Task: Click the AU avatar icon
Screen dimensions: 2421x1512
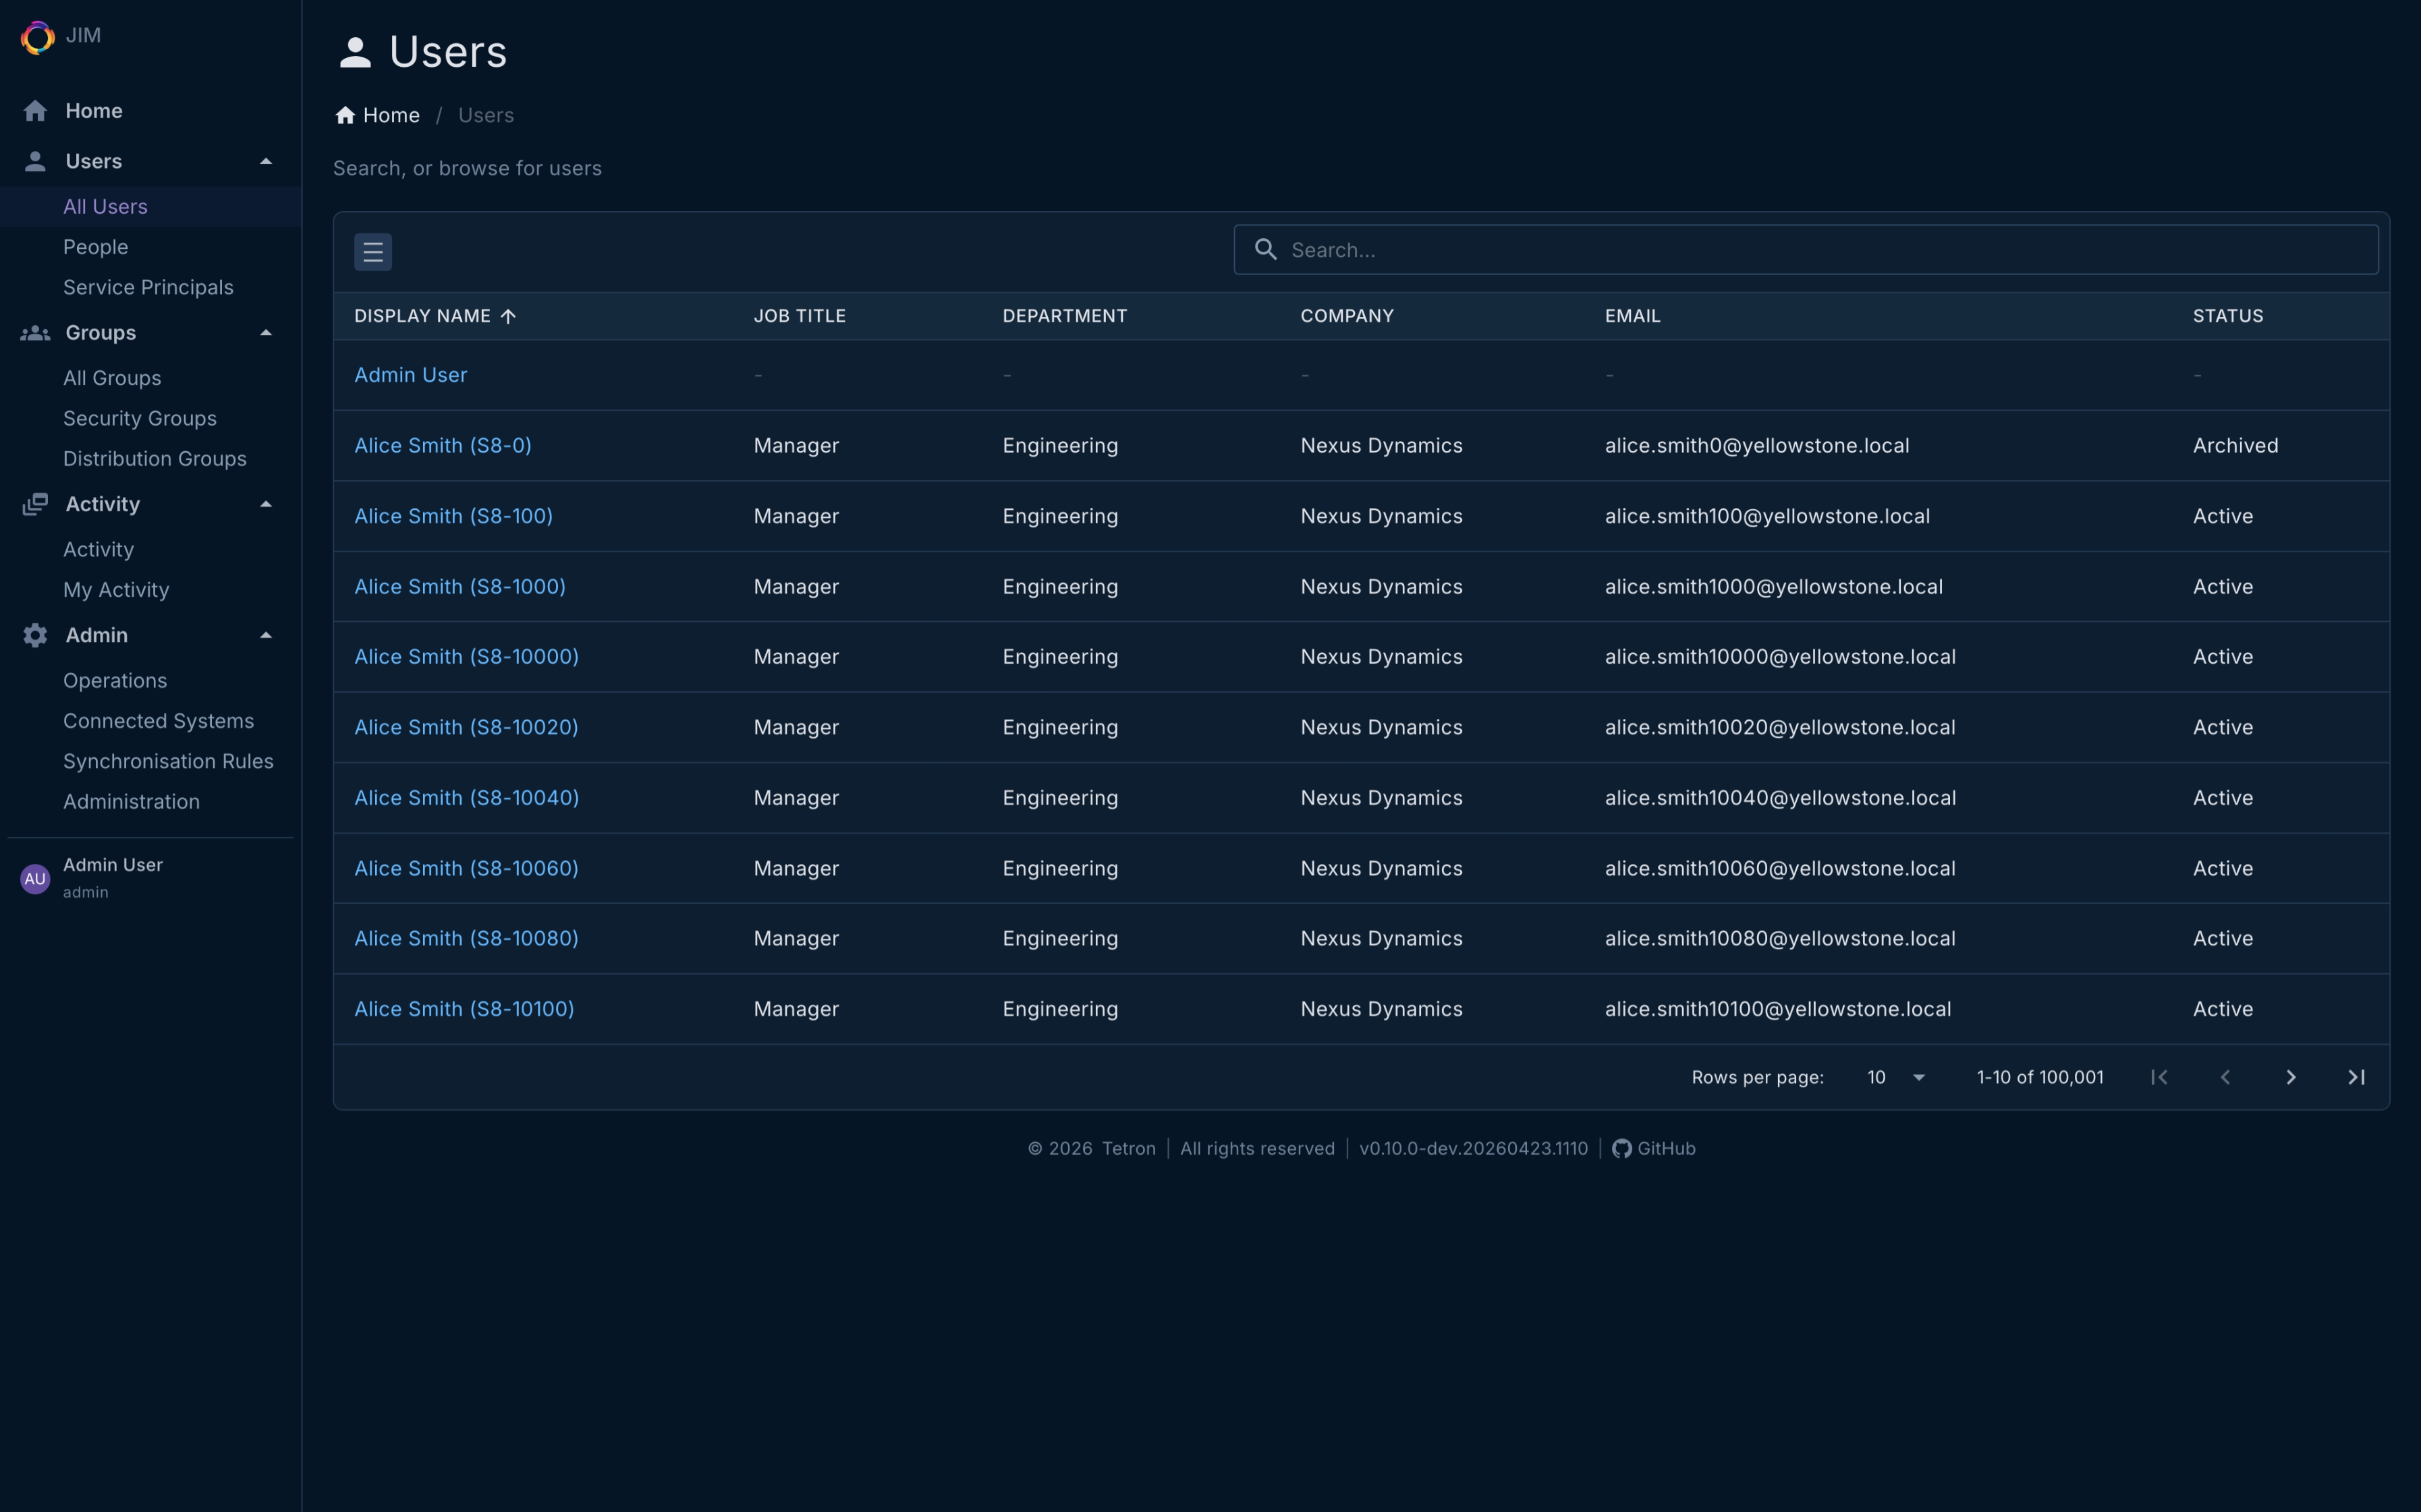Action: [35, 878]
